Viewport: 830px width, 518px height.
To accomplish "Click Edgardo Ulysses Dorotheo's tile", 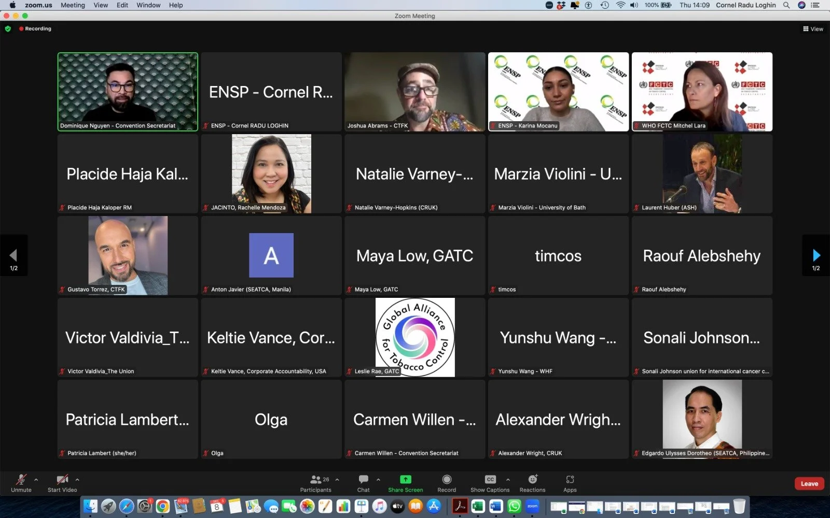I will (x=702, y=419).
